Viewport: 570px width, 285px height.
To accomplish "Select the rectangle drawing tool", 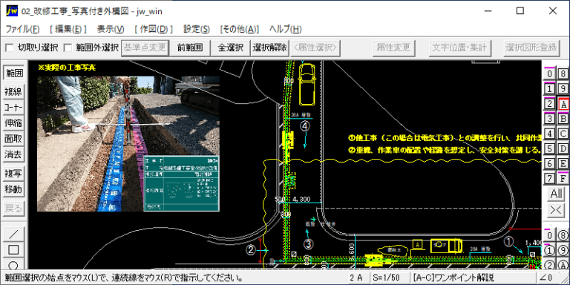I will (x=14, y=249).
